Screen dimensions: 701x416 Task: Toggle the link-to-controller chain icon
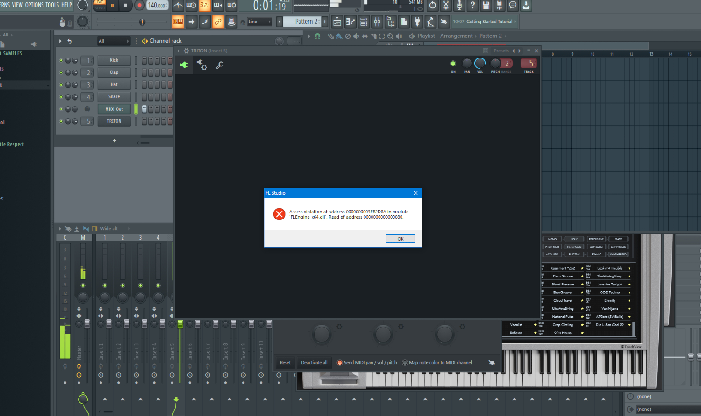pyautogui.click(x=218, y=22)
